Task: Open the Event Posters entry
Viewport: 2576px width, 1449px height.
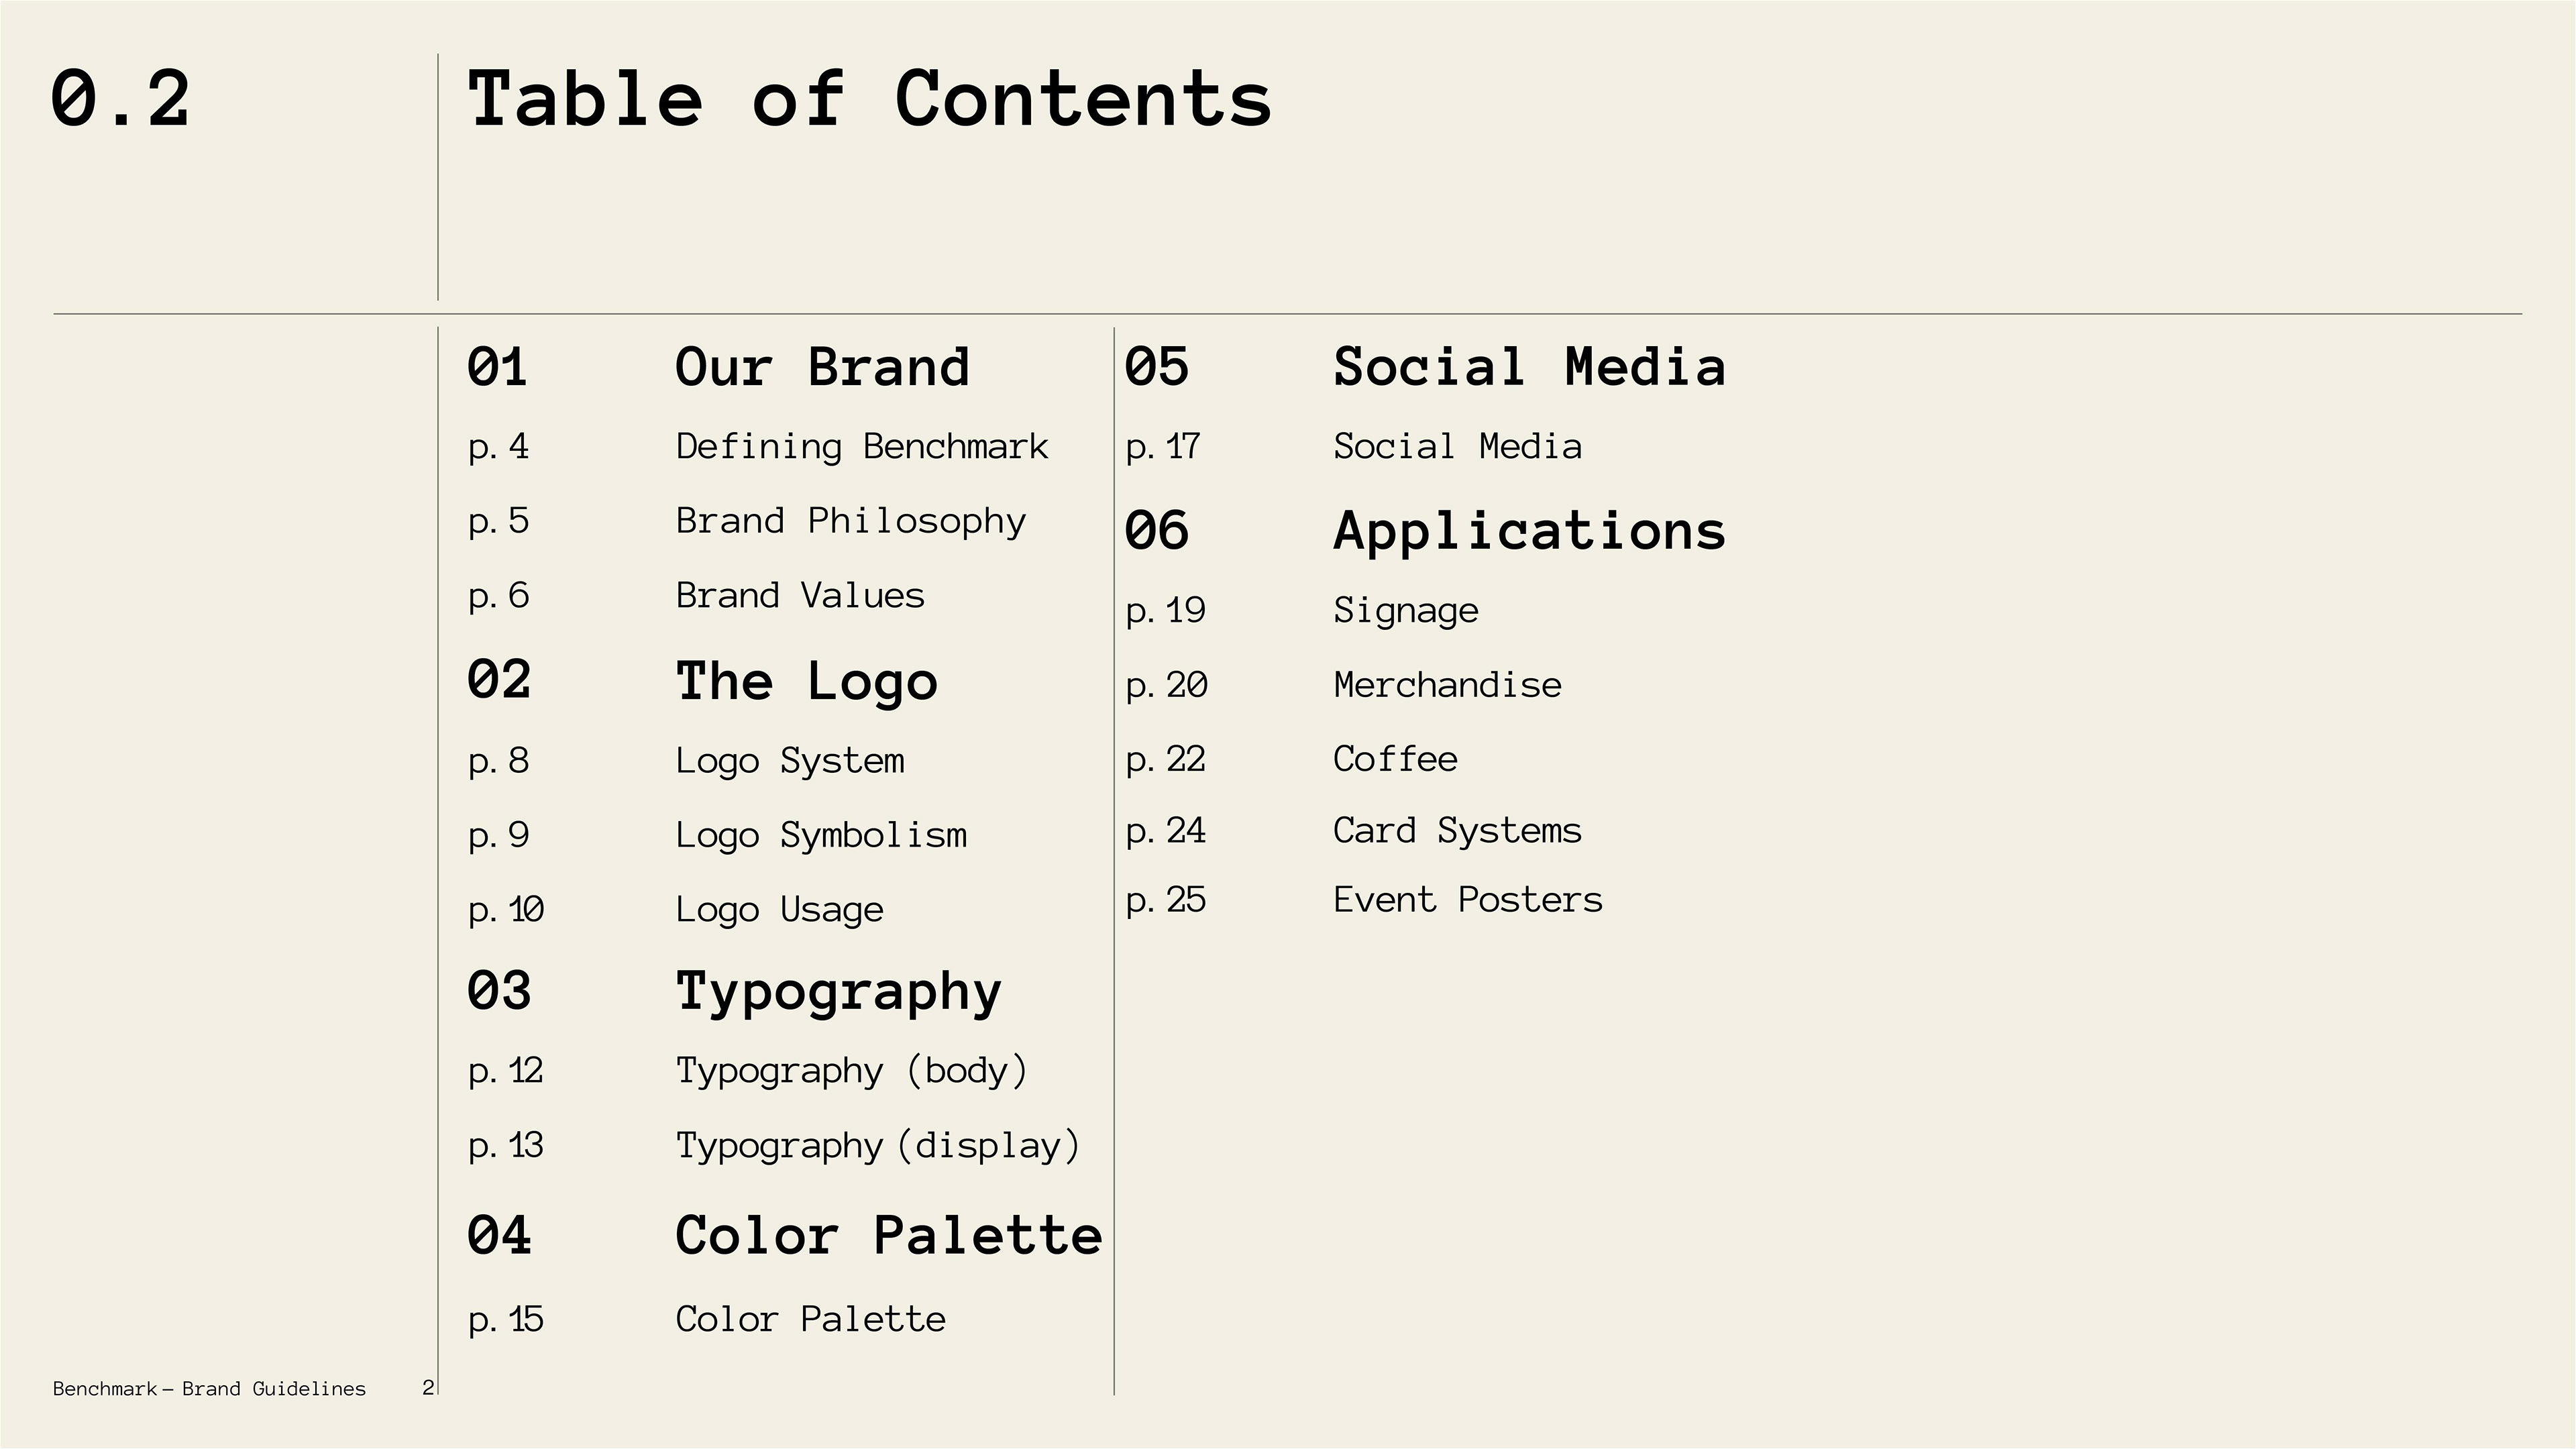Action: click(1468, 900)
